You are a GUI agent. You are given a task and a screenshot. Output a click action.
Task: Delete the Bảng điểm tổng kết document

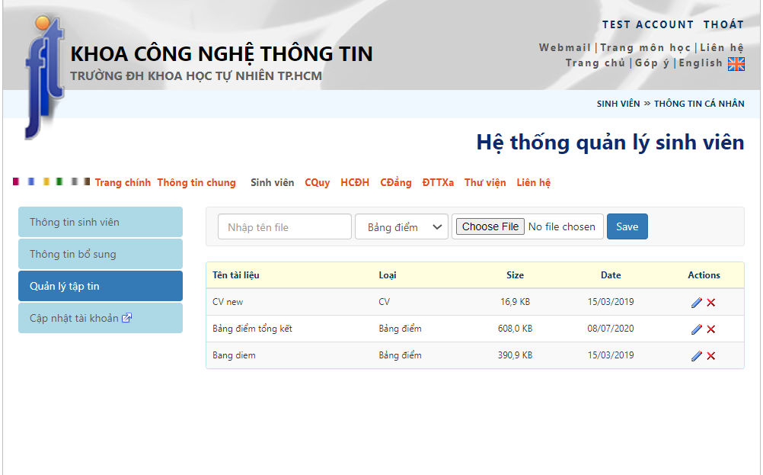click(711, 329)
